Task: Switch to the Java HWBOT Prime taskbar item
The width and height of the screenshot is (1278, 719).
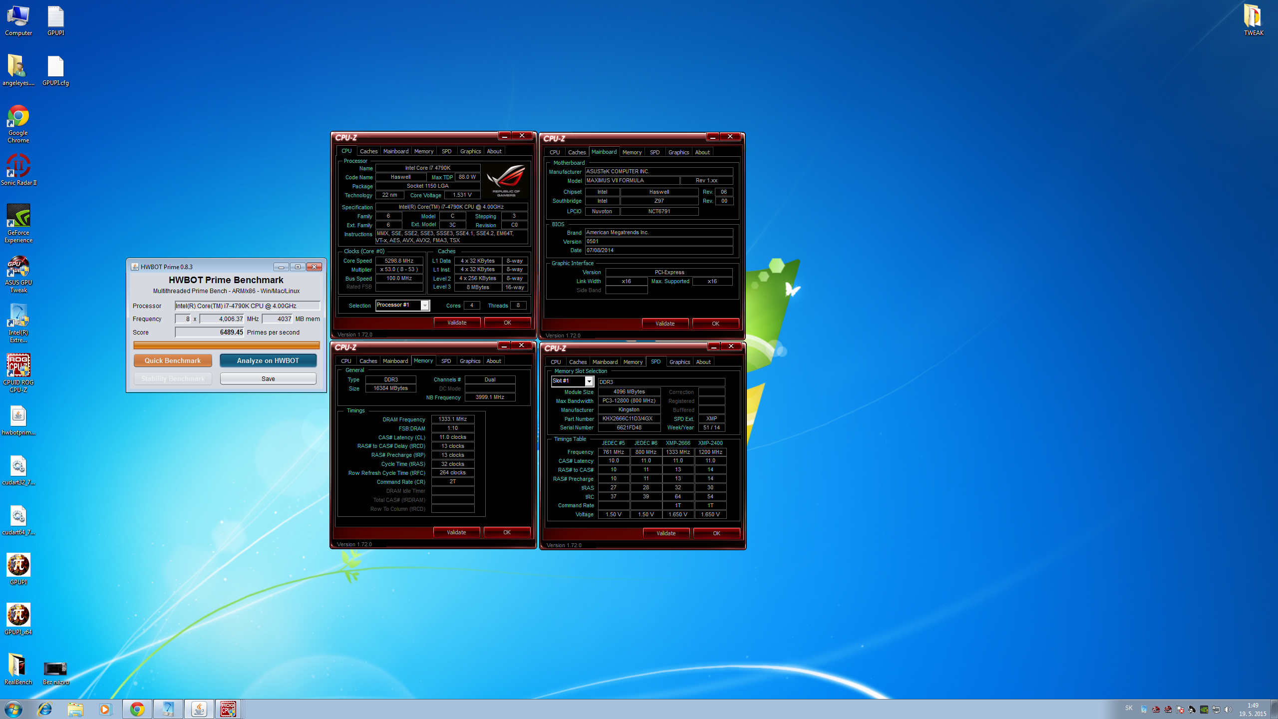Action: pyautogui.click(x=199, y=709)
